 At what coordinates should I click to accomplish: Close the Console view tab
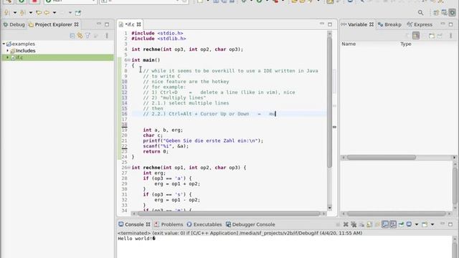148,224
